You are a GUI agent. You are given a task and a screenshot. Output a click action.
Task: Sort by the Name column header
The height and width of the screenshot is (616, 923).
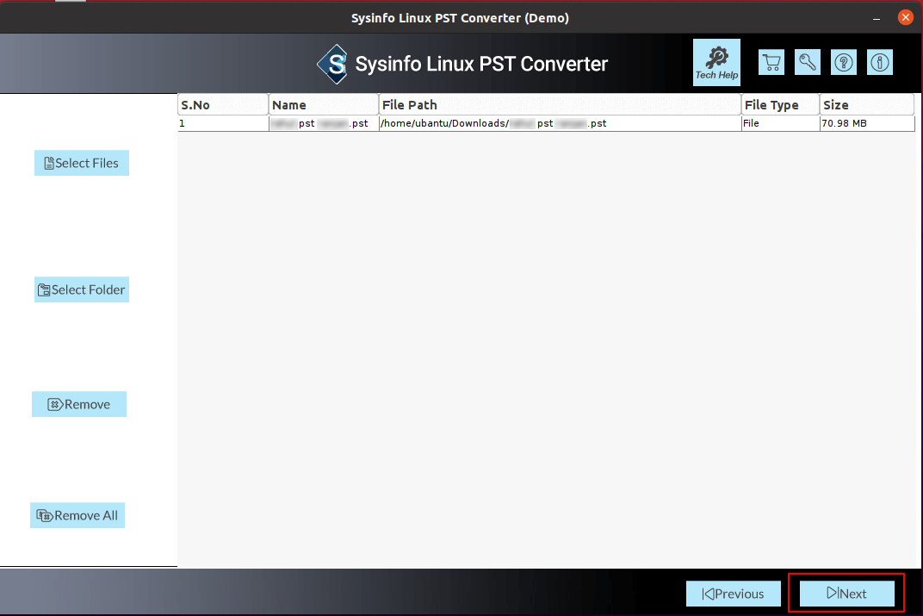(x=324, y=105)
